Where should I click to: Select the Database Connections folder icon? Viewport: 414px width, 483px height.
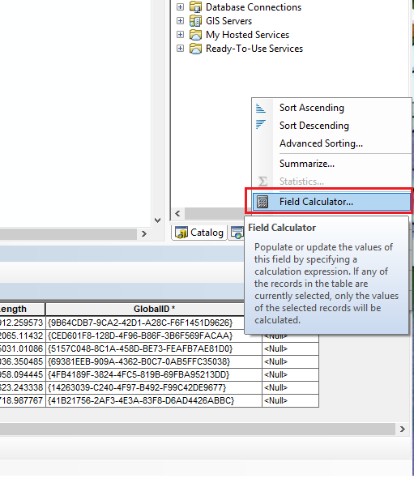point(195,6)
